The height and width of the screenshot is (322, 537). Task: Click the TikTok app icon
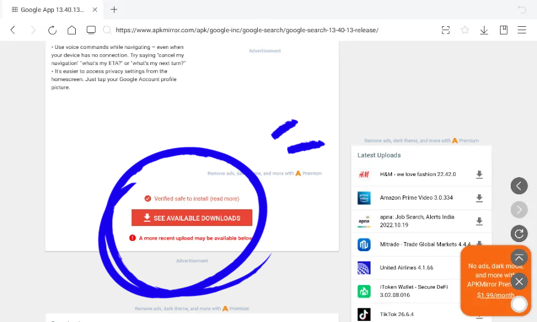(x=364, y=314)
